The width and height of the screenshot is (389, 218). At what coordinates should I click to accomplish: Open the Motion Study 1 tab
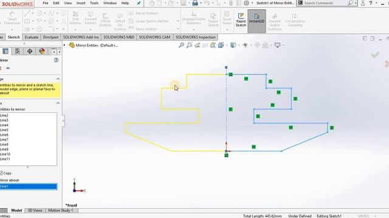61,210
